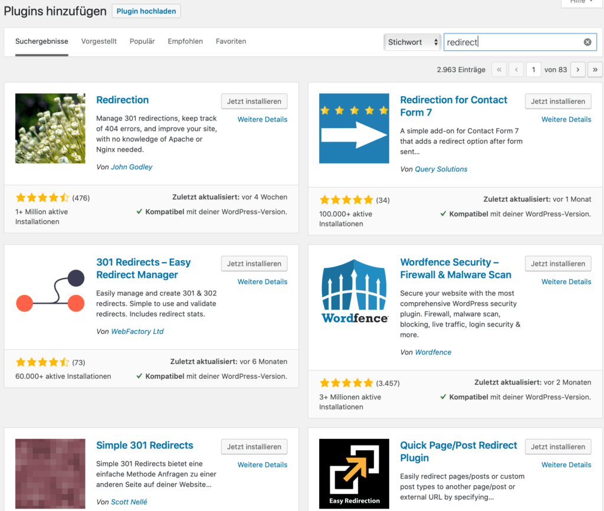The image size is (604, 511).
Task: Click the Redirection star rating (476)
Action: [42, 198]
